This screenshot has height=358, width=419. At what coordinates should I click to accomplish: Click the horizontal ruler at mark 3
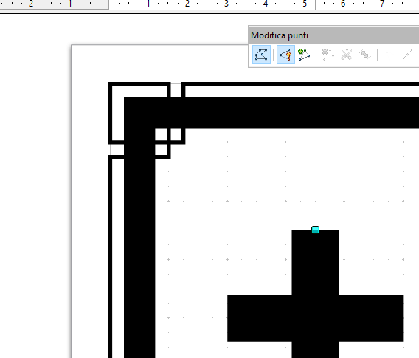pos(226,4)
